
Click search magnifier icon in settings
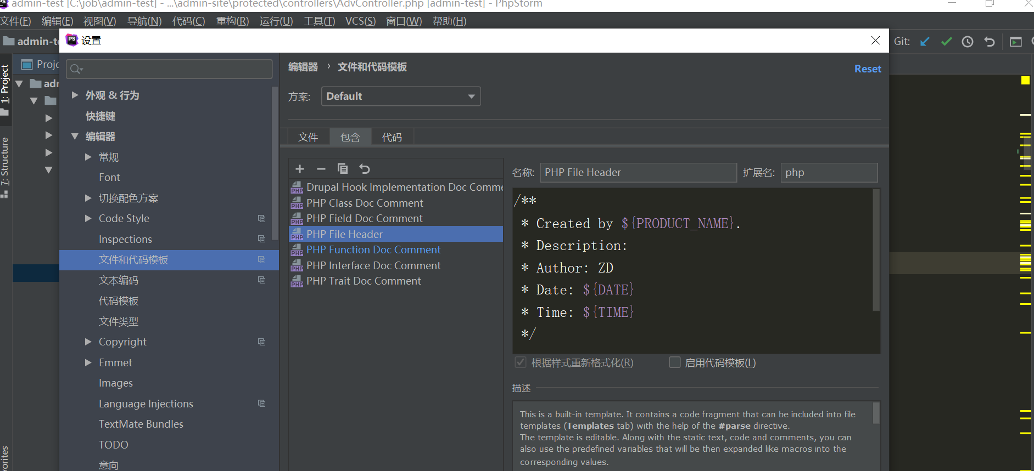point(76,69)
